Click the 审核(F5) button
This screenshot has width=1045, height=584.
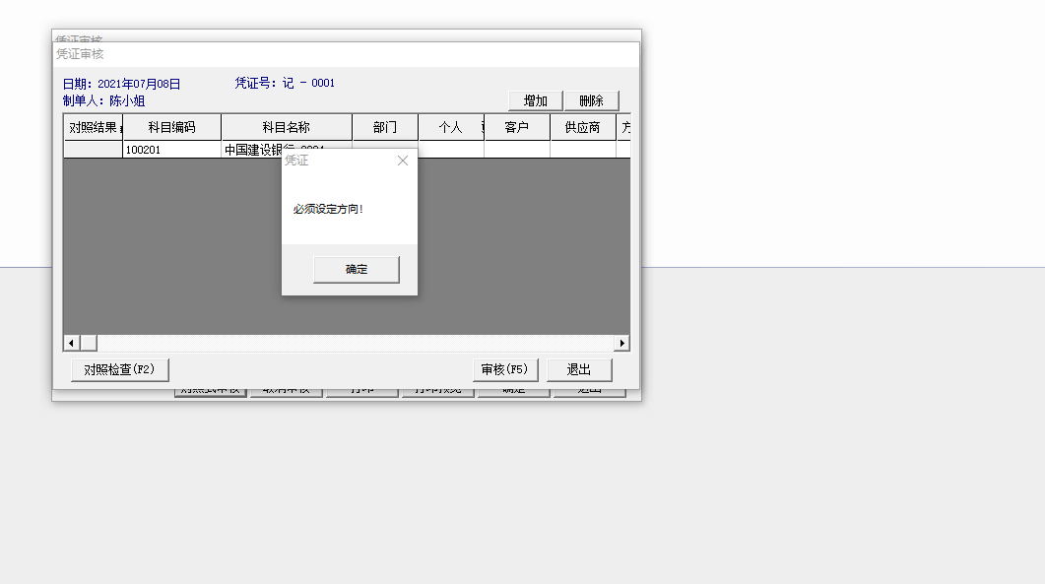504,369
